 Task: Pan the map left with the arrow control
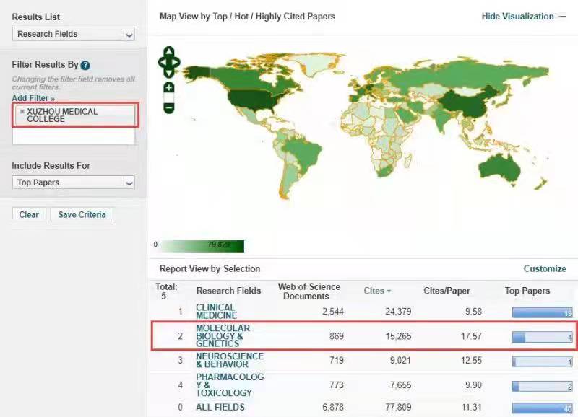pos(161,63)
